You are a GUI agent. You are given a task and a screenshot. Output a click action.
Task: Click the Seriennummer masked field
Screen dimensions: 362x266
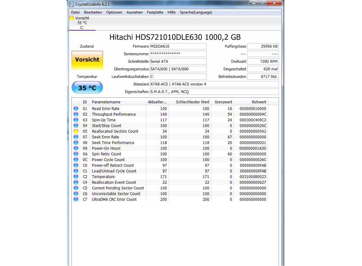(178, 54)
